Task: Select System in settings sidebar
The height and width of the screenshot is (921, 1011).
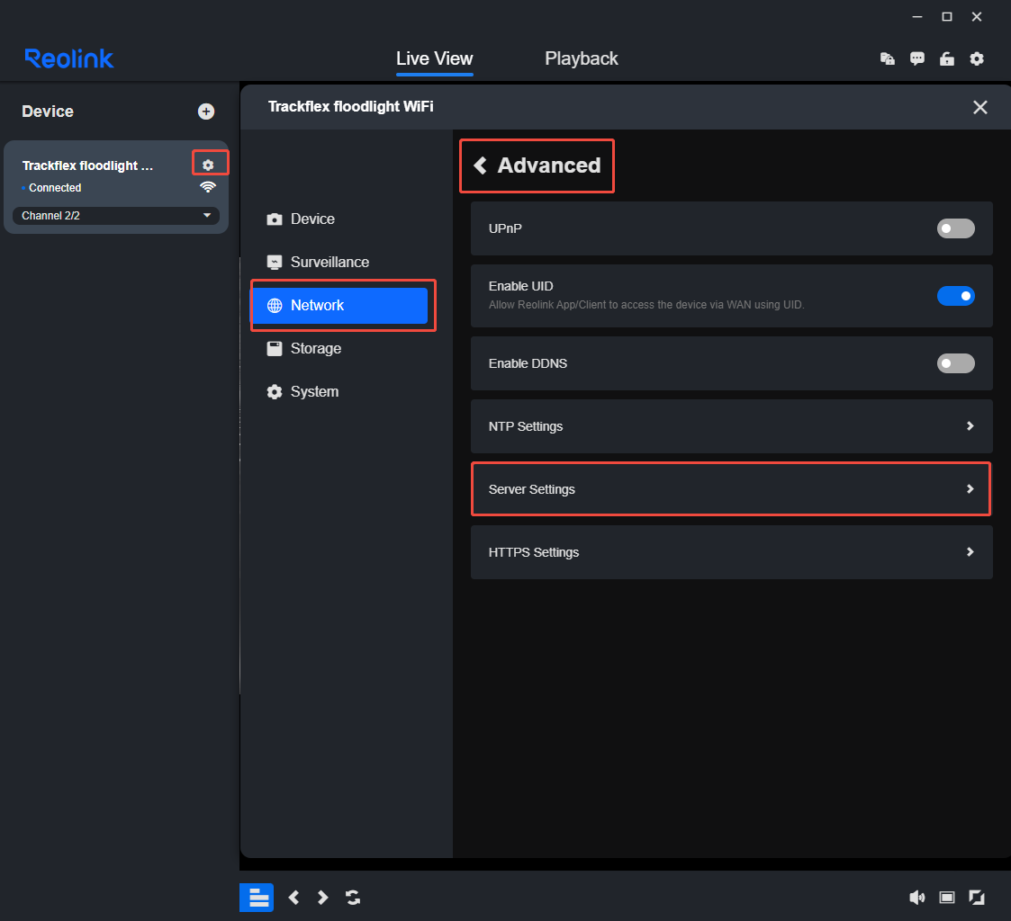Action: 339,391
